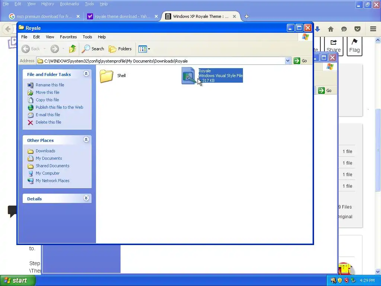Click Publish this file to the Web

click(x=59, y=107)
